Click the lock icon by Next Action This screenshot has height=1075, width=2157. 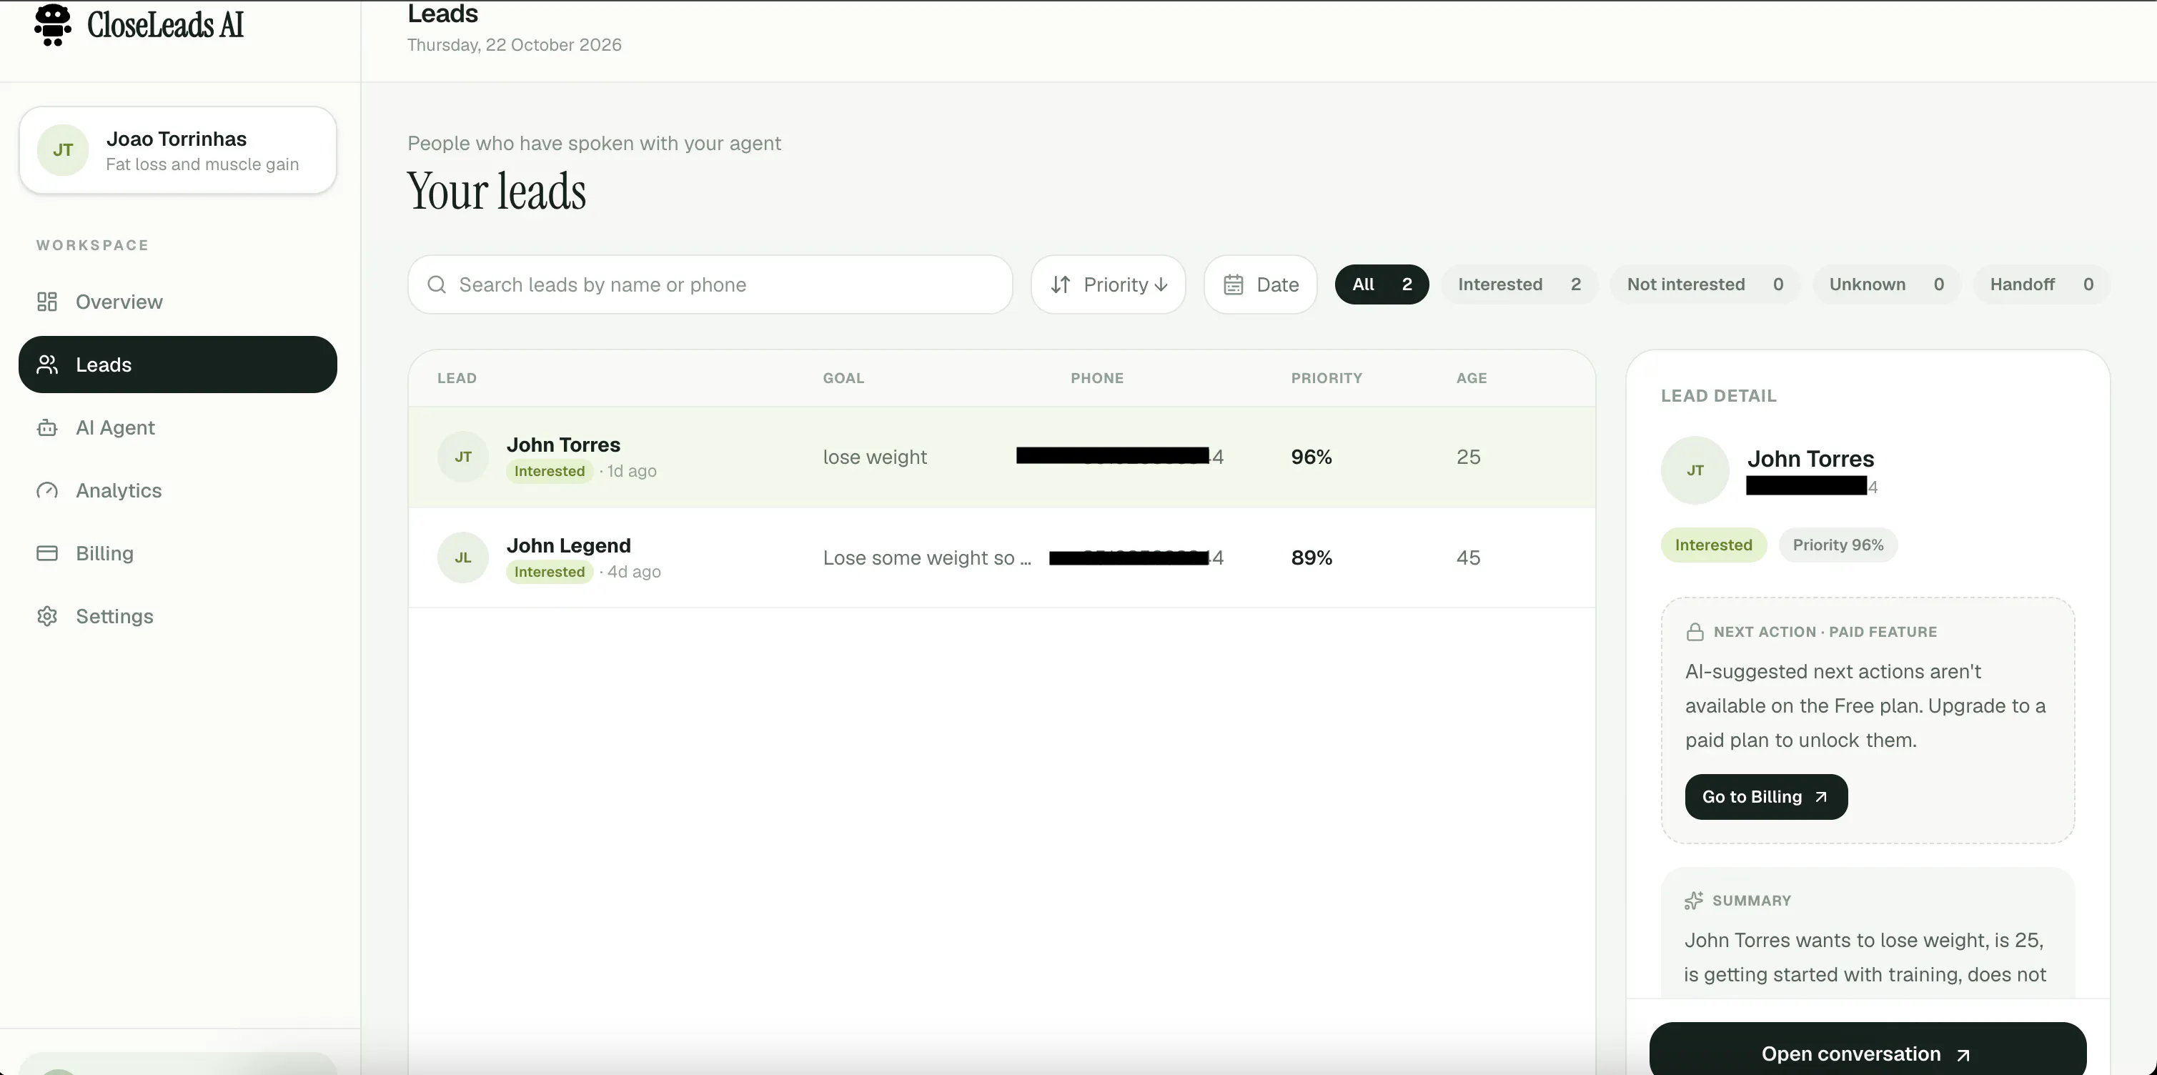[1695, 632]
